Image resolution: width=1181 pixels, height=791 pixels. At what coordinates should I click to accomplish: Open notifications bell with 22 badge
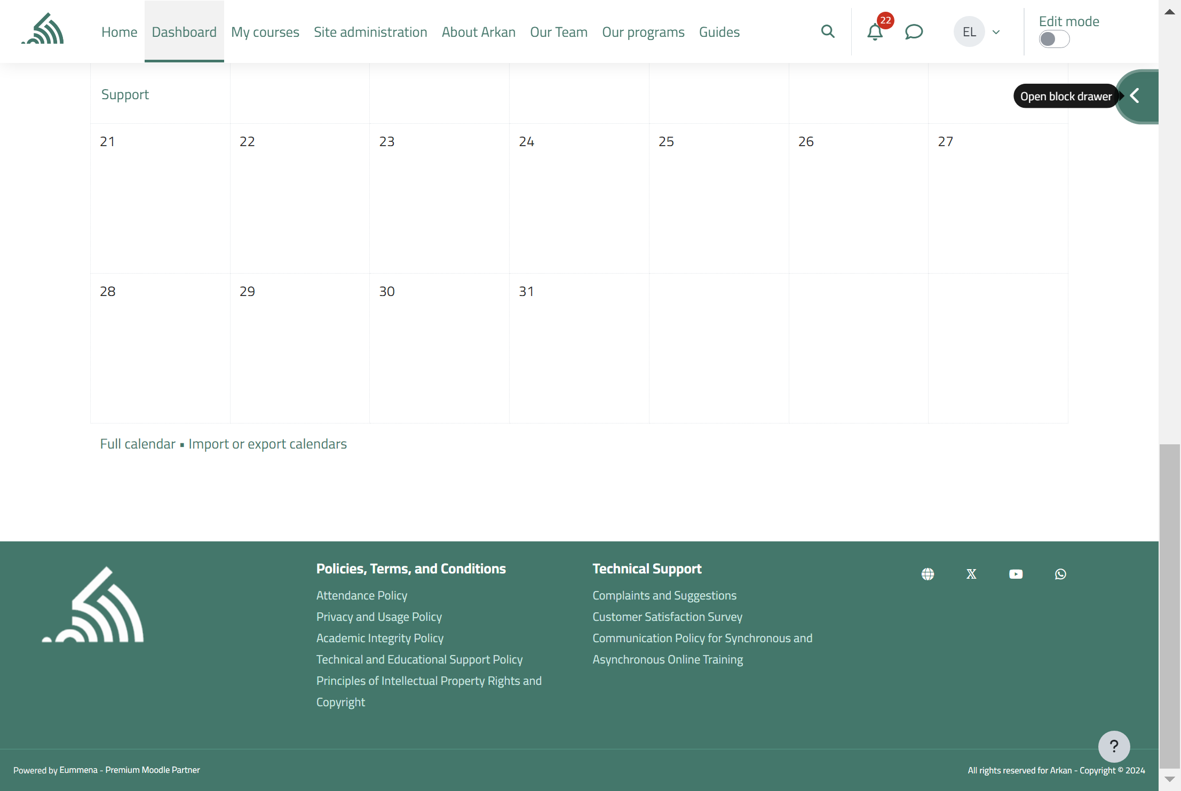875,32
